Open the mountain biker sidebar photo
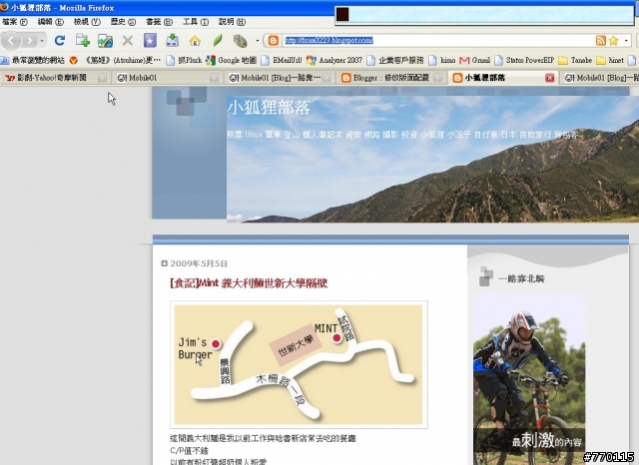639x465 pixels. coord(529,378)
